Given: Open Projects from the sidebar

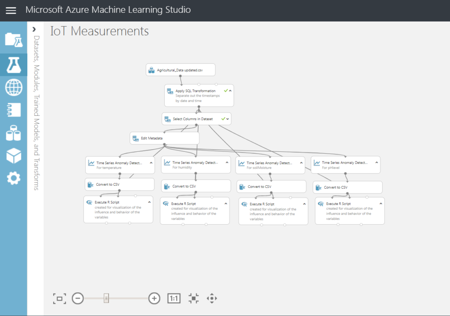Looking at the screenshot, I should pyautogui.click(x=13, y=40).
